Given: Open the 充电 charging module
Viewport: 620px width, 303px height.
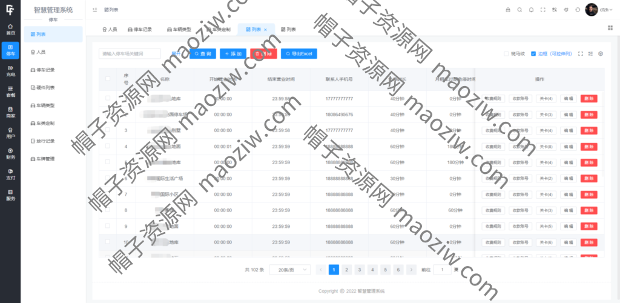Looking at the screenshot, I should click(10, 71).
